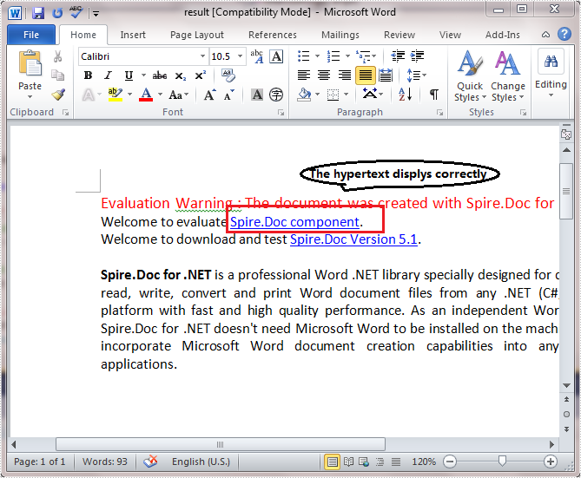Run the Spelling check quick access icon
This screenshot has width=581, height=478.
76,13
